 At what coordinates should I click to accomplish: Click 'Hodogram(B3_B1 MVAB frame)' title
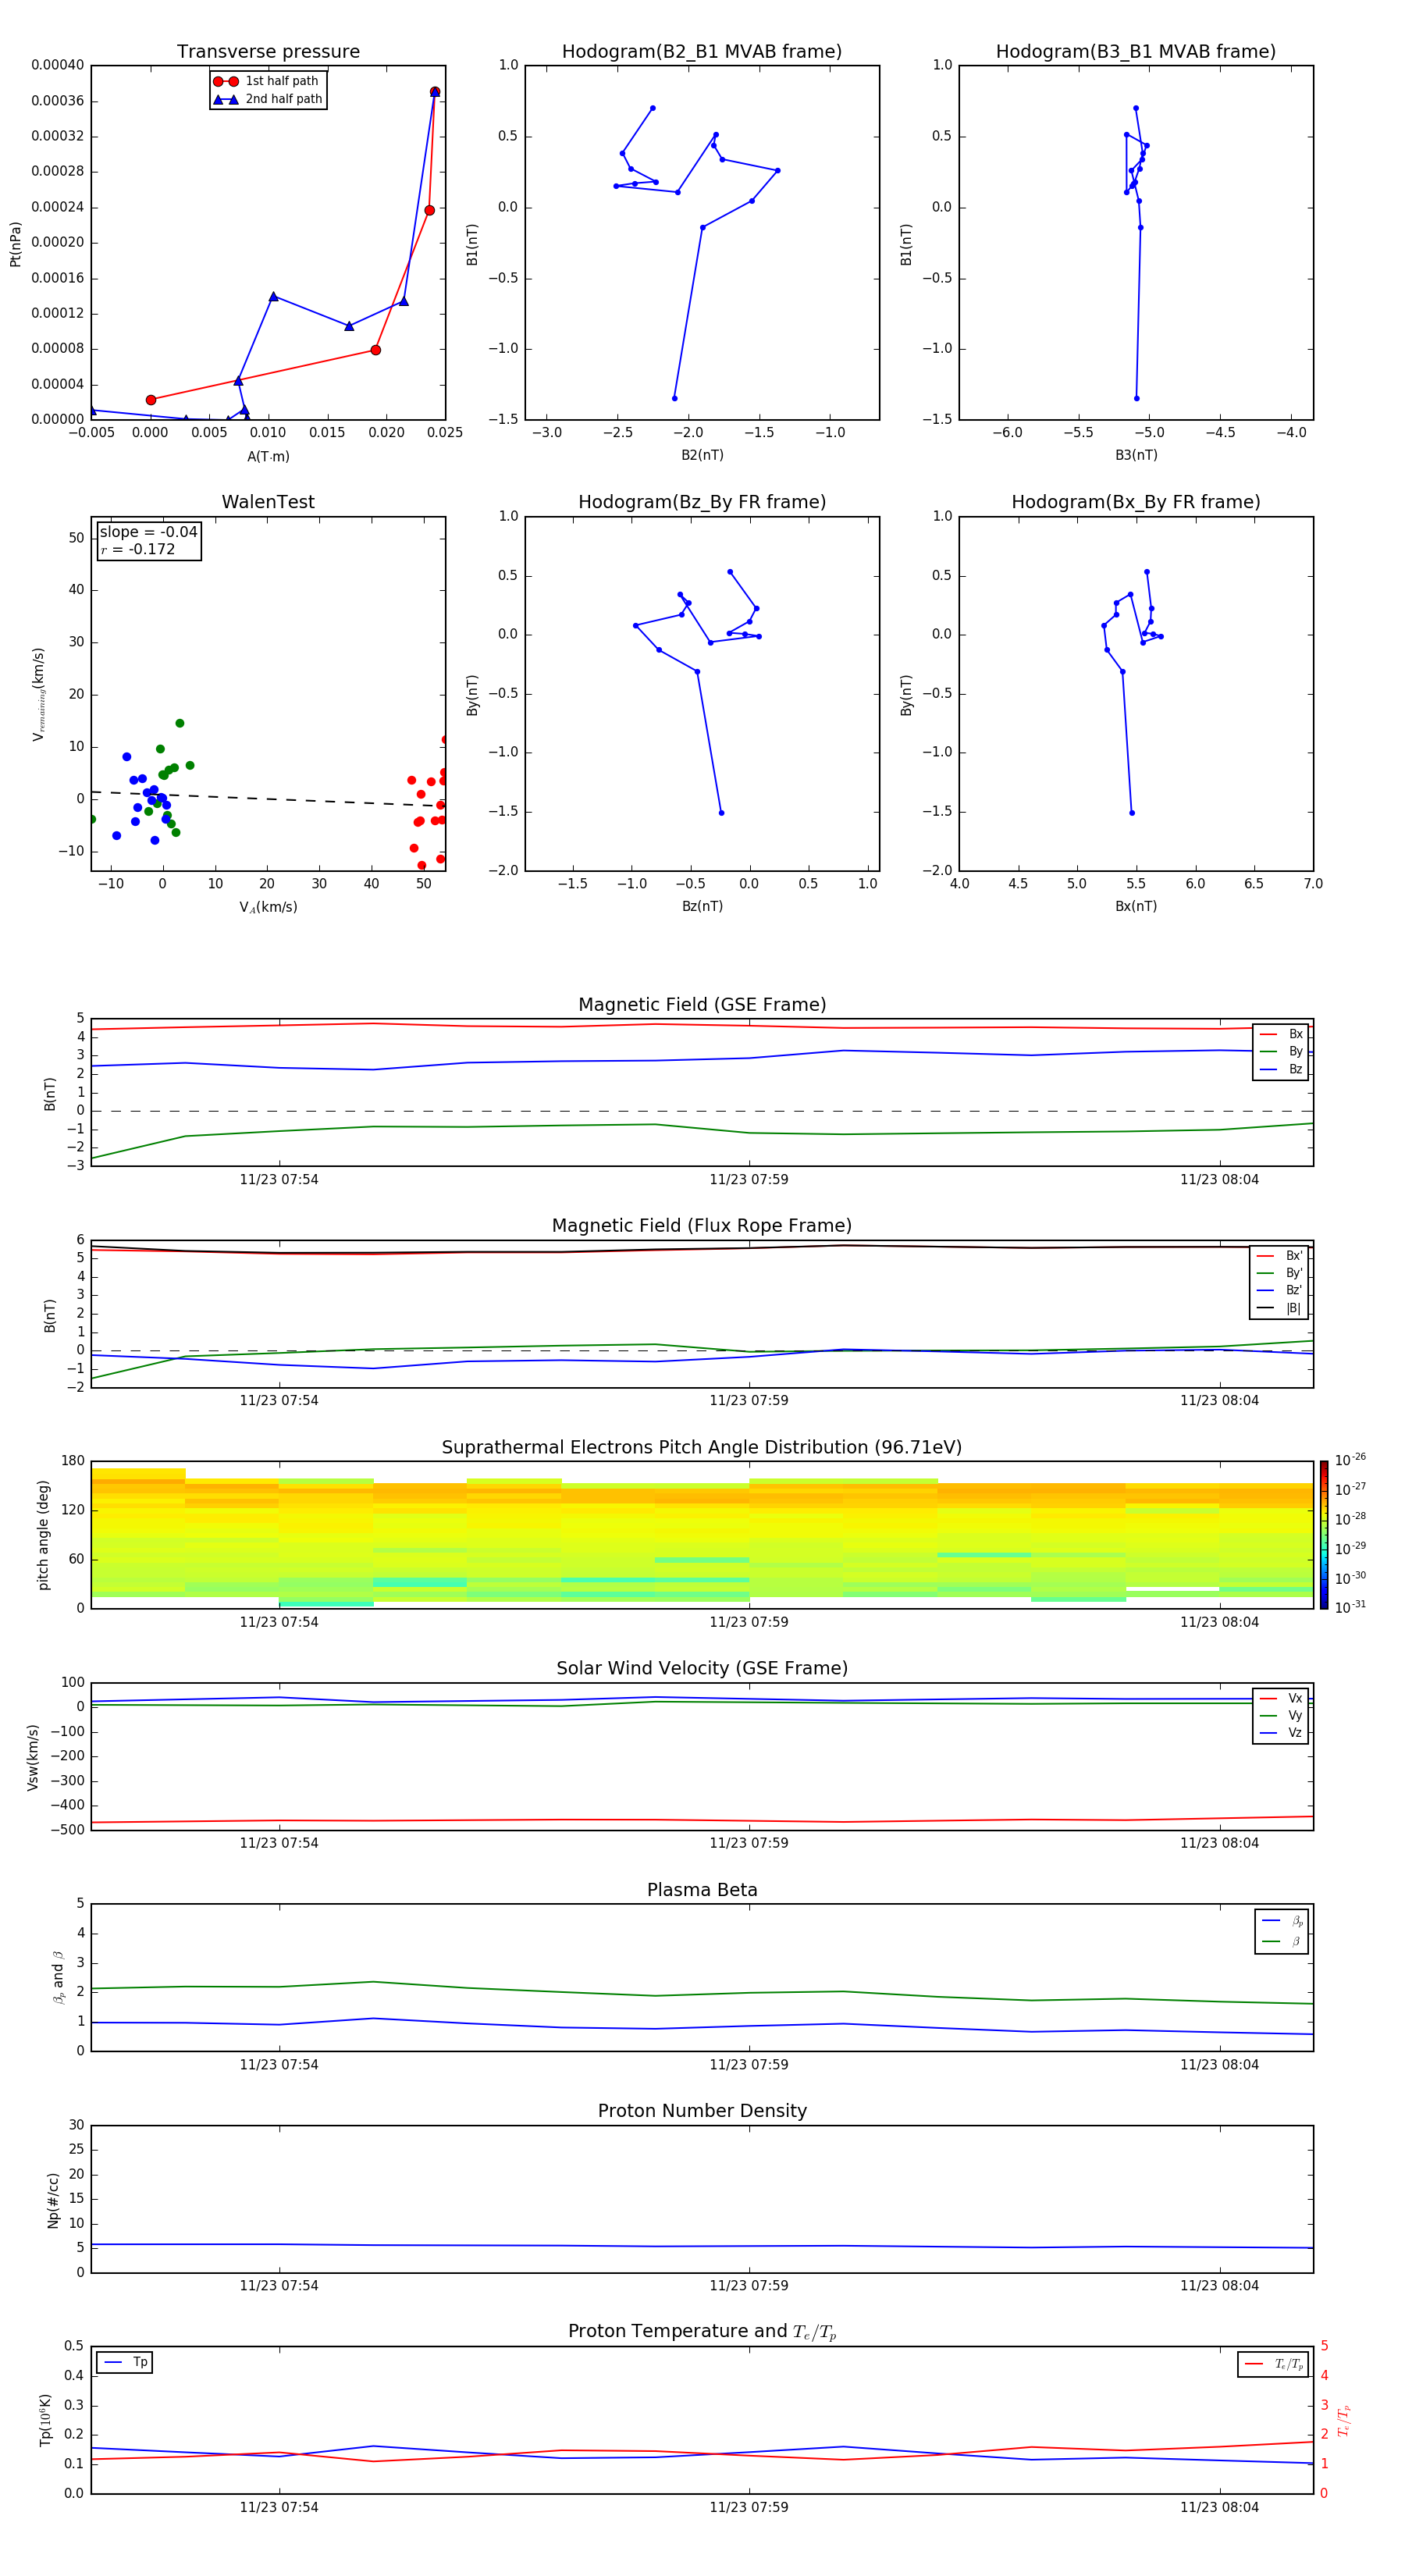point(1136,52)
